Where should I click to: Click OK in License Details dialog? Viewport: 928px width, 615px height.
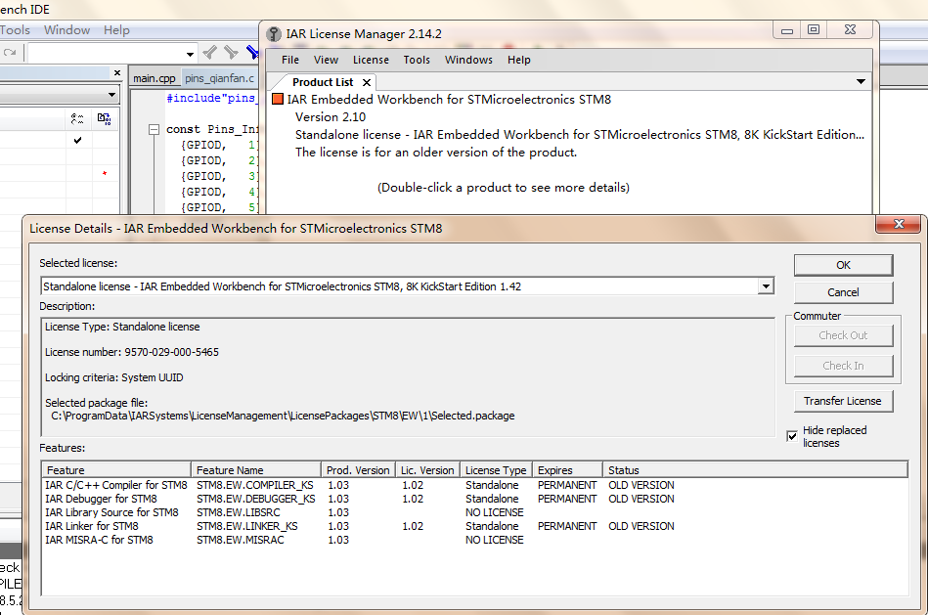tap(843, 265)
